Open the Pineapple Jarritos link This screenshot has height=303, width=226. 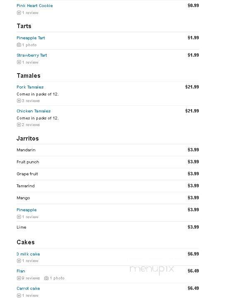(x=26, y=210)
